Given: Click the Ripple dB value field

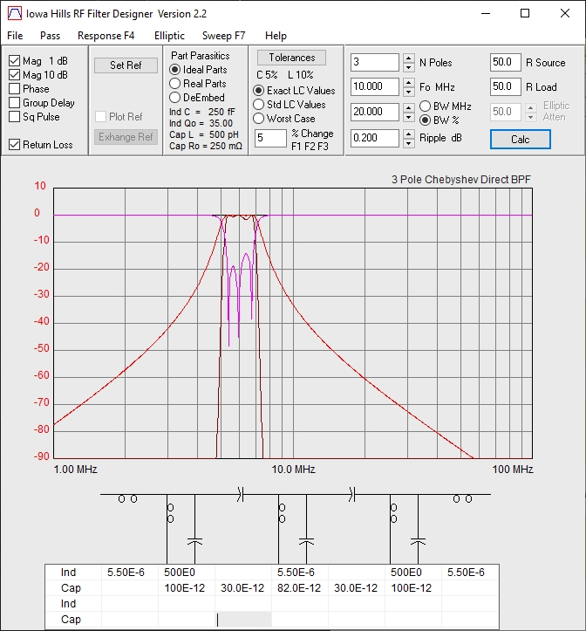Looking at the screenshot, I should (374, 138).
